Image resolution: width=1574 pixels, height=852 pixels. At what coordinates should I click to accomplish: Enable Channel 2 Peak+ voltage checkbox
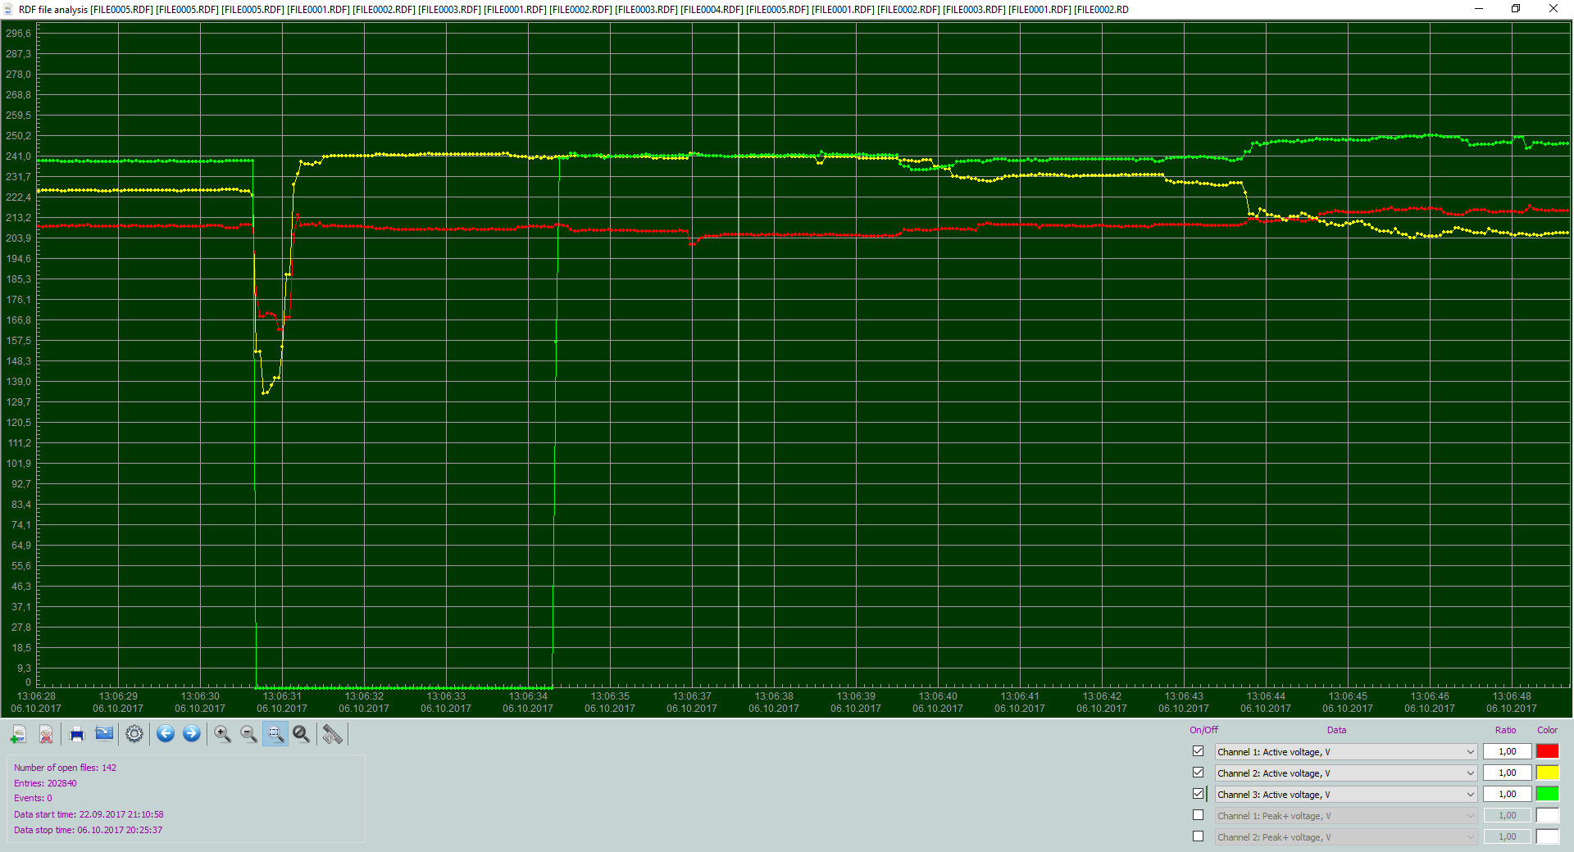[1199, 836]
